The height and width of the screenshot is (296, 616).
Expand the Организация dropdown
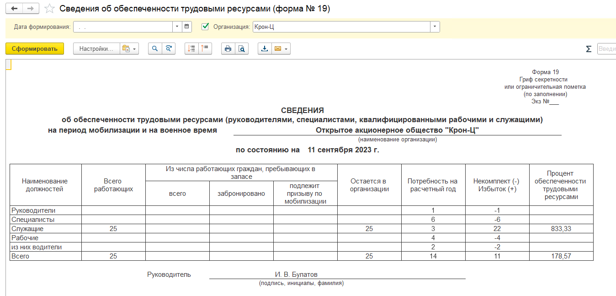pos(435,27)
